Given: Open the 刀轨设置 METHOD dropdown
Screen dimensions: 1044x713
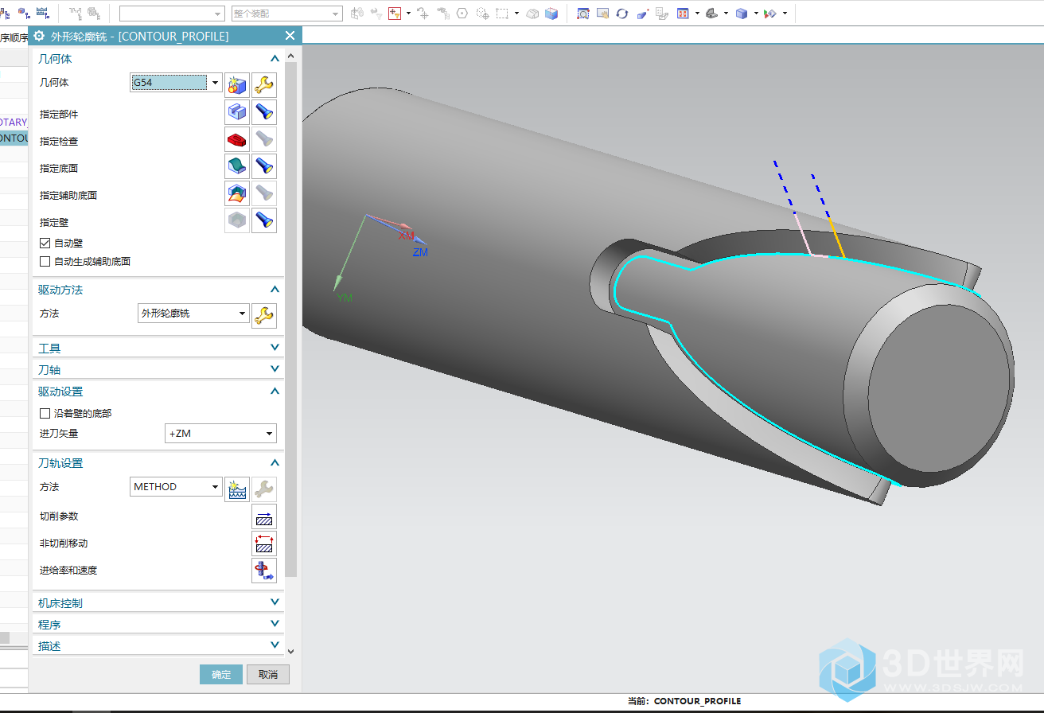Looking at the screenshot, I should 176,486.
